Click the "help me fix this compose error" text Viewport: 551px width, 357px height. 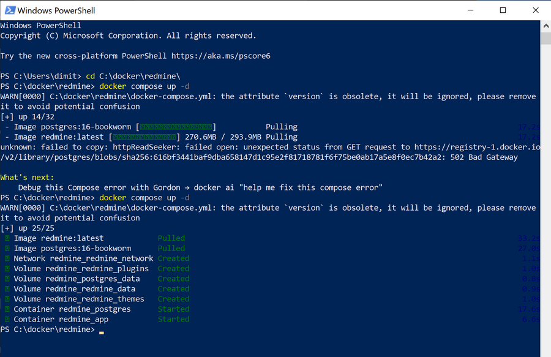311,187
